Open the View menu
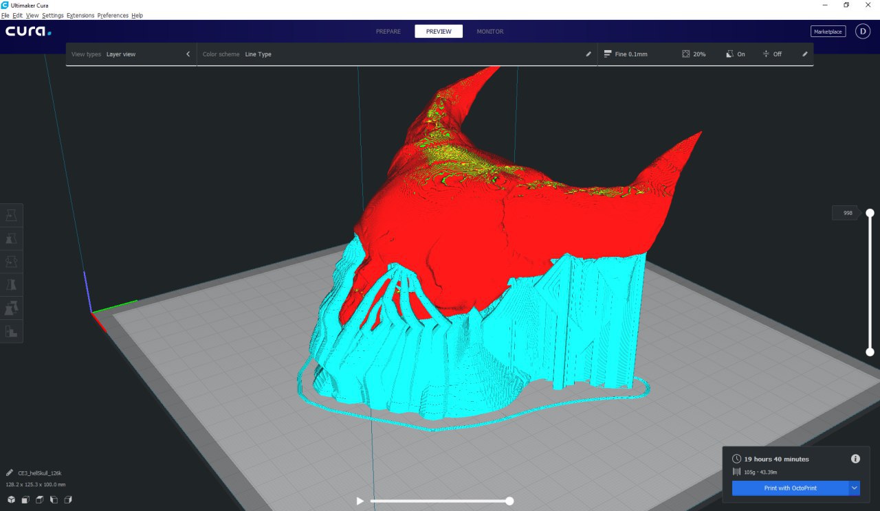The width and height of the screenshot is (880, 511). [x=32, y=15]
